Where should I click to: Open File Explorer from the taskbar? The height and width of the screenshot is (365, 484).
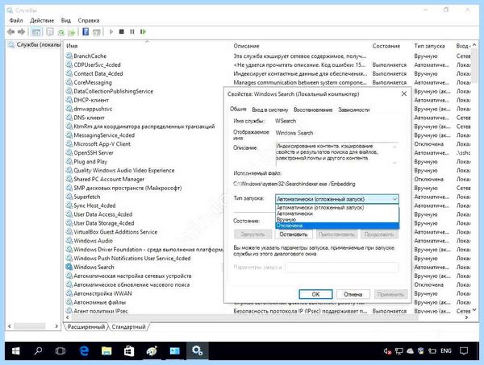tap(106, 350)
